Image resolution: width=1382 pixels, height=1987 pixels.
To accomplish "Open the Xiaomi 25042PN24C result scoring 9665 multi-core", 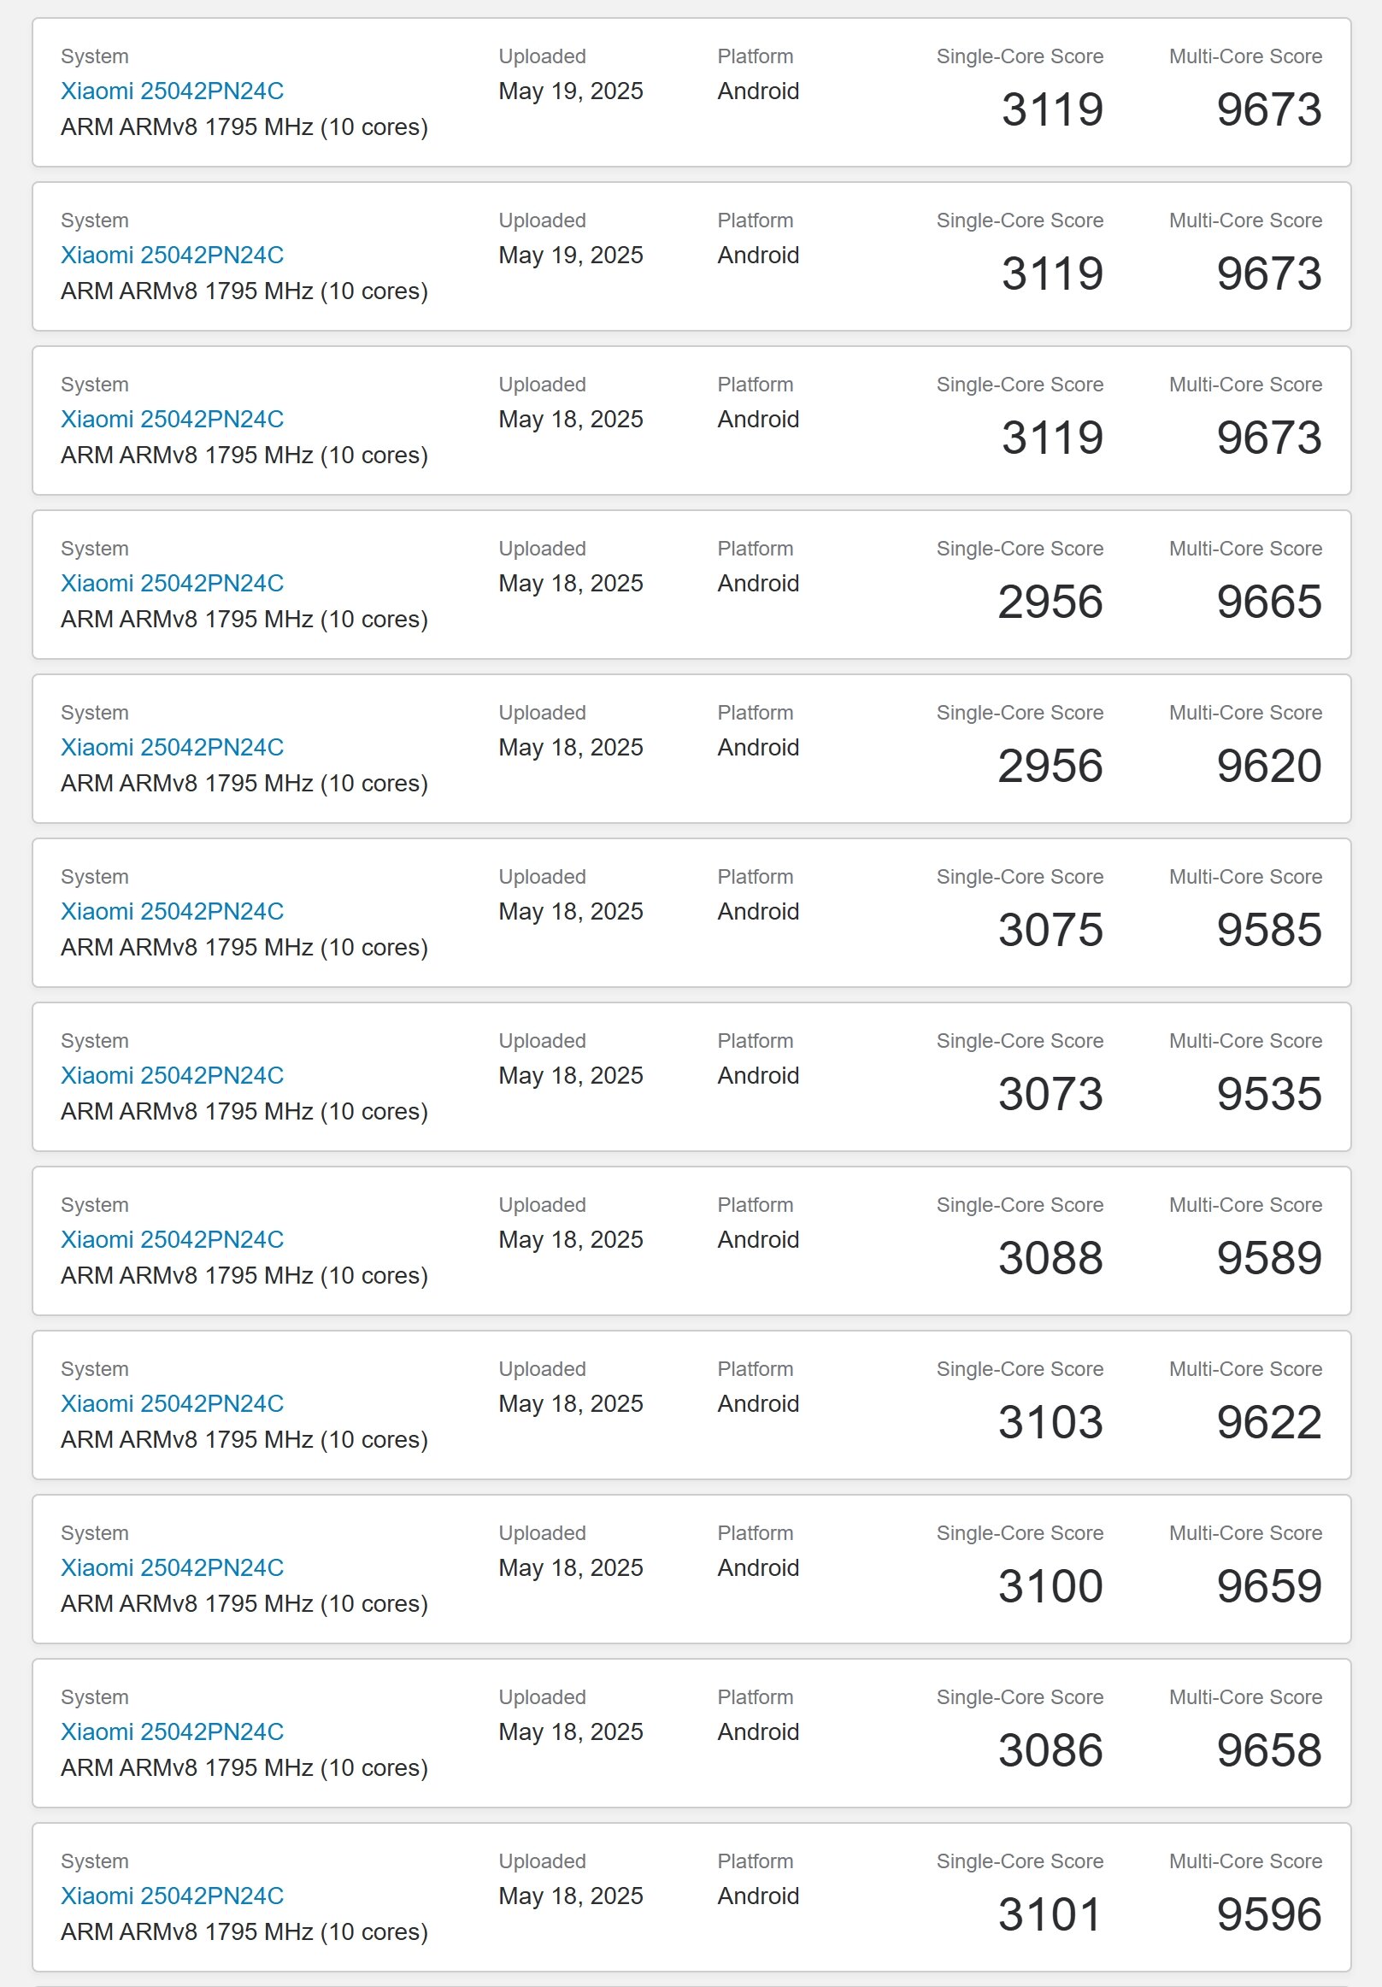I will [x=172, y=584].
